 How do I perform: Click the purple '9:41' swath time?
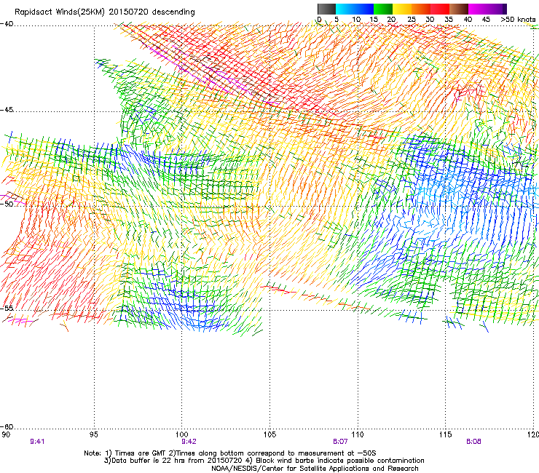(37, 442)
